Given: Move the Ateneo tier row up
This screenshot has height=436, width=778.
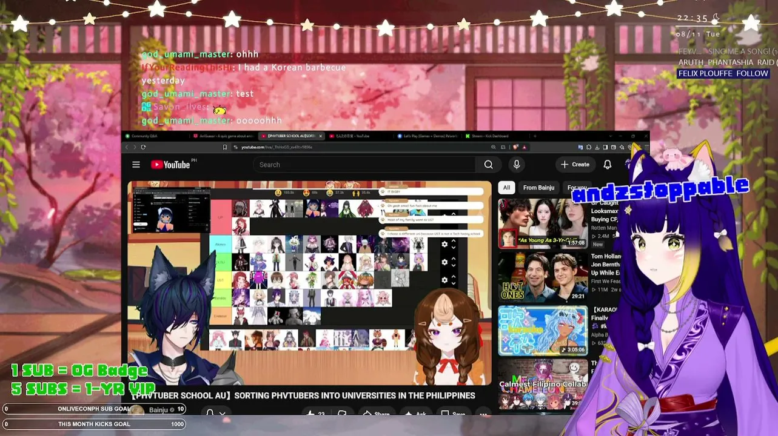Looking at the screenshot, I should [454, 242].
